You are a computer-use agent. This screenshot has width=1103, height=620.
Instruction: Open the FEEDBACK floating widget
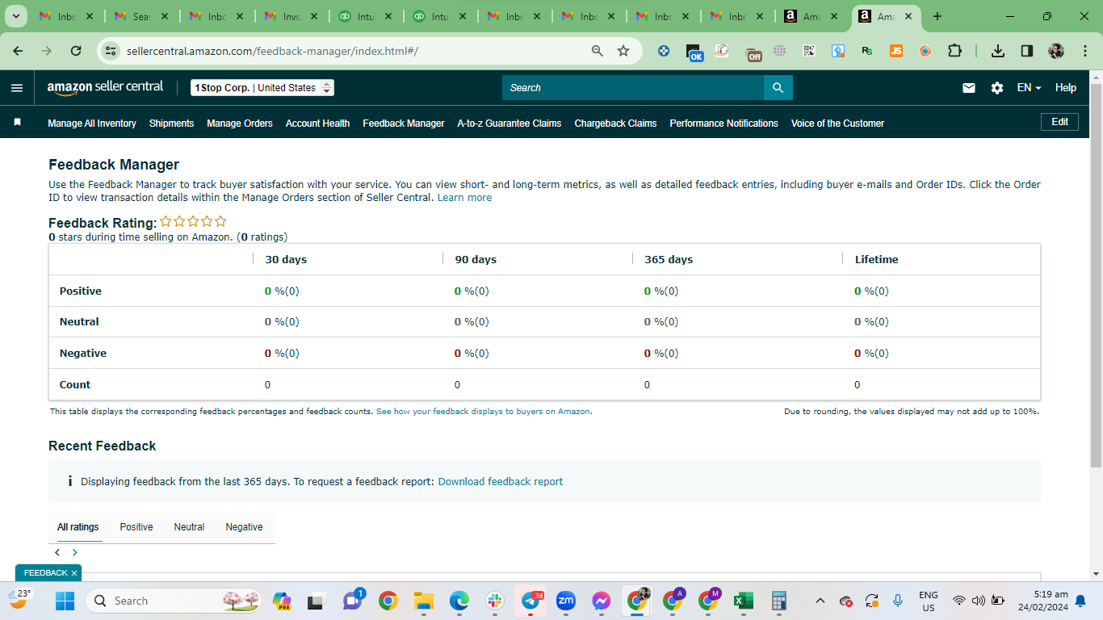coord(45,573)
